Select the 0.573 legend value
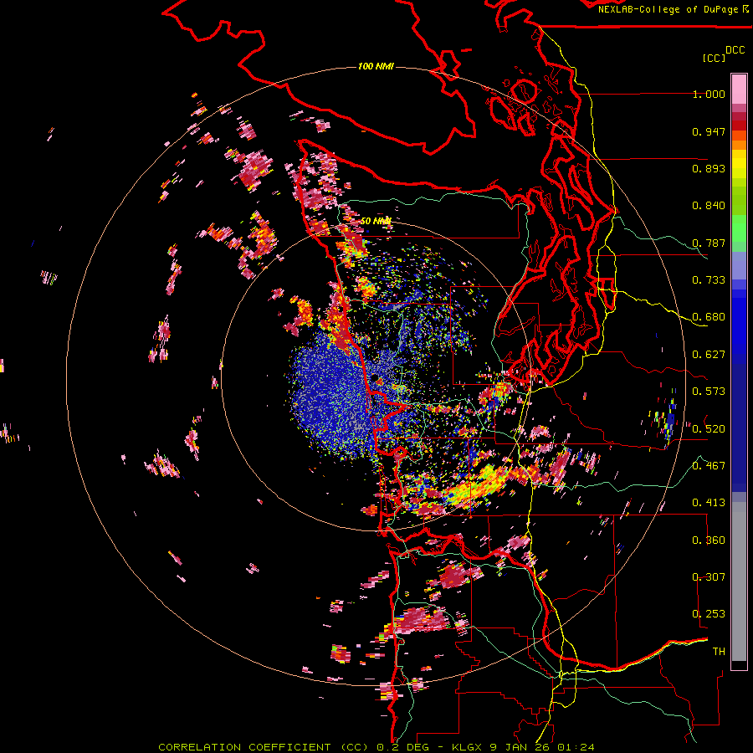 coord(709,392)
